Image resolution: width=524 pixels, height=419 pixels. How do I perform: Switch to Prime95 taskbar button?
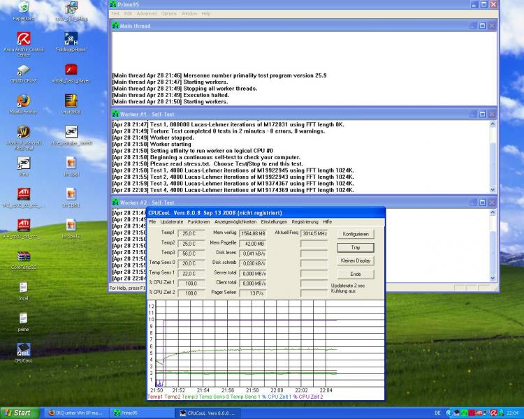(x=141, y=413)
